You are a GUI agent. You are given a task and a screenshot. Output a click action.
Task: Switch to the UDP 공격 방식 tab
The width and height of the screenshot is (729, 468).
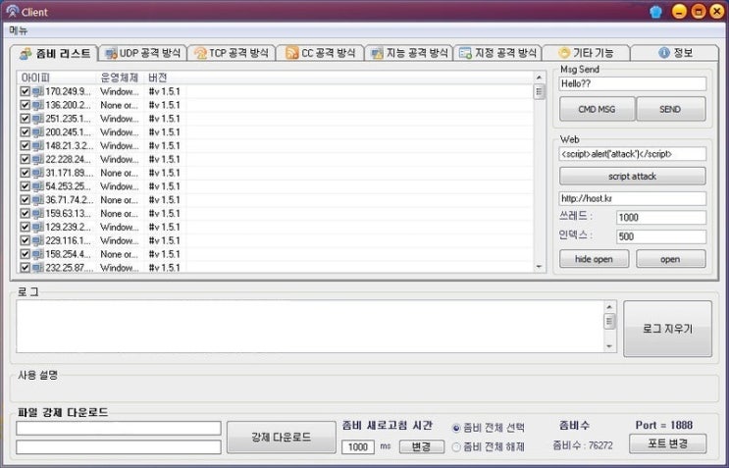(142, 53)
